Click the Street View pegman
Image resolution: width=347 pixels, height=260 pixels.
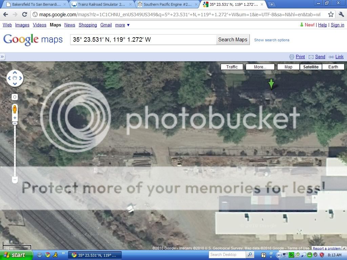(15, 109)
